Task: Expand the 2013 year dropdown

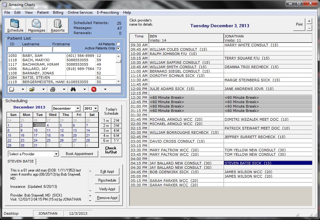Action: pyautogui.click(x=95, y=108)
